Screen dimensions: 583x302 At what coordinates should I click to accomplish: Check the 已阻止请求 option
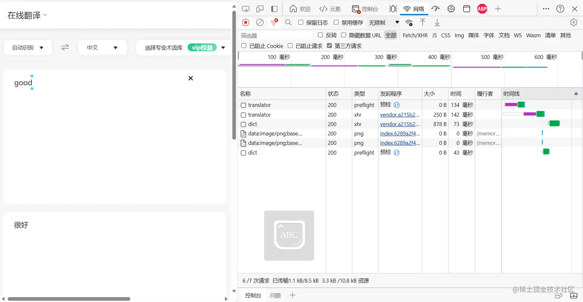point(290,46)
